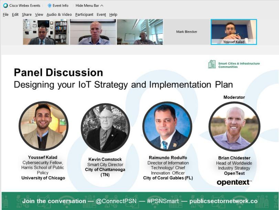Click the Cisco Webex Events logo icon
Screen dimensions: 279x210
coord(6,5)
